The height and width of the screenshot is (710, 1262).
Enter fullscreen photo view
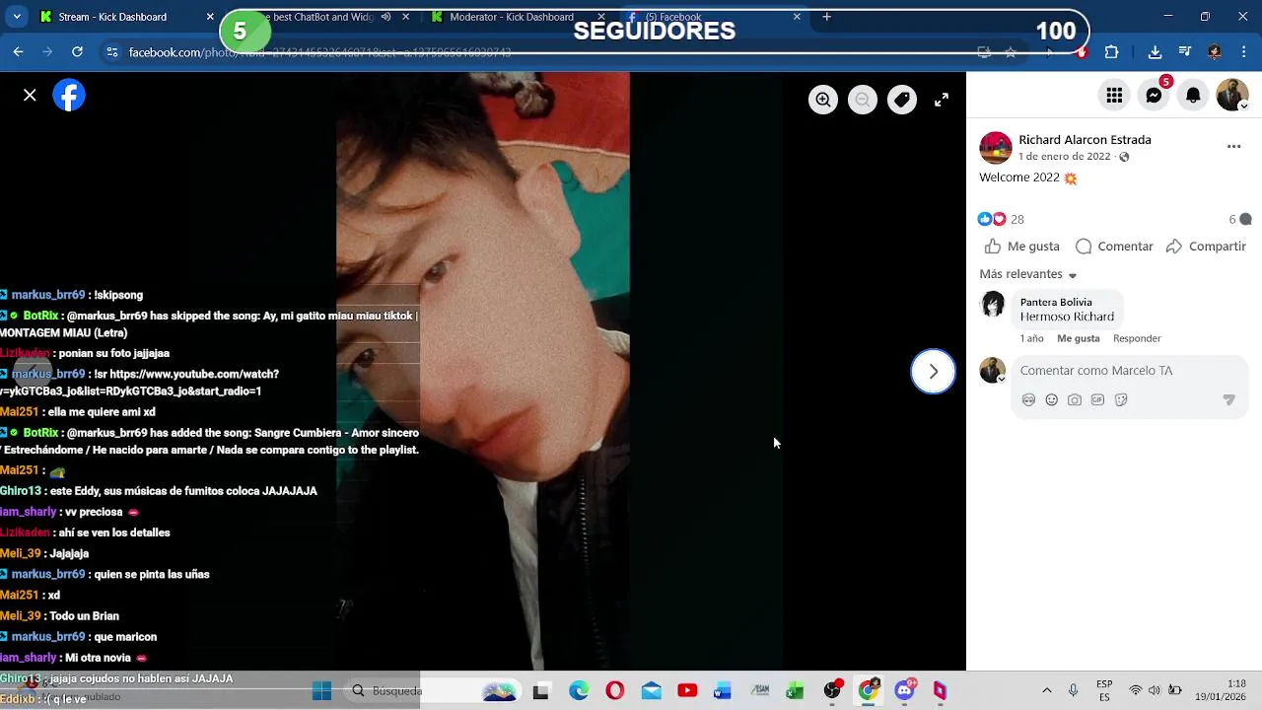(x=942, y=100)
